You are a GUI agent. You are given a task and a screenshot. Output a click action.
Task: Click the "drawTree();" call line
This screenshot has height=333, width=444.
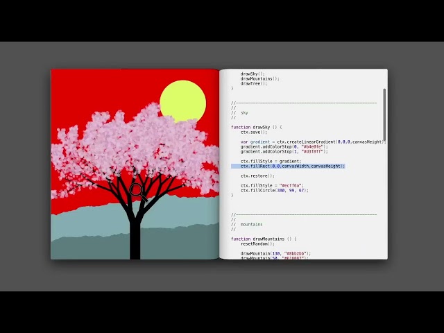point(254,83)
